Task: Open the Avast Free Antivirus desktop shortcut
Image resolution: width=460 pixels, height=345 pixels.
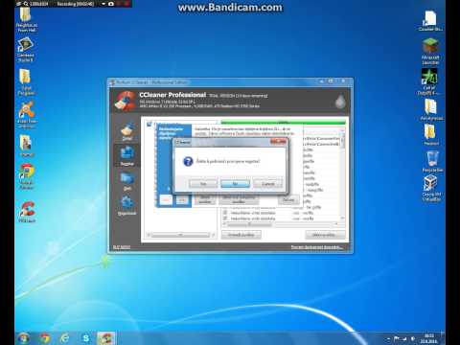Action: click(27, 114)
